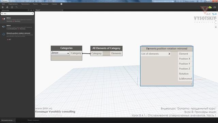Click Elements output of All Elements node

(116, 53)
